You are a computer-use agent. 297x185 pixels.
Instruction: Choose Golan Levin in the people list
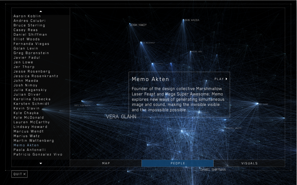[26, 49]
